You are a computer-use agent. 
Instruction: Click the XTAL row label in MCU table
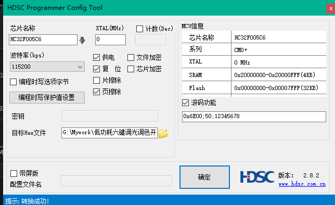click(207, 62)
